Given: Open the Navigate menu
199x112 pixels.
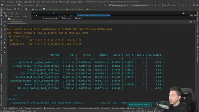Looking at the screenshot, I should (x=19, y=2).
